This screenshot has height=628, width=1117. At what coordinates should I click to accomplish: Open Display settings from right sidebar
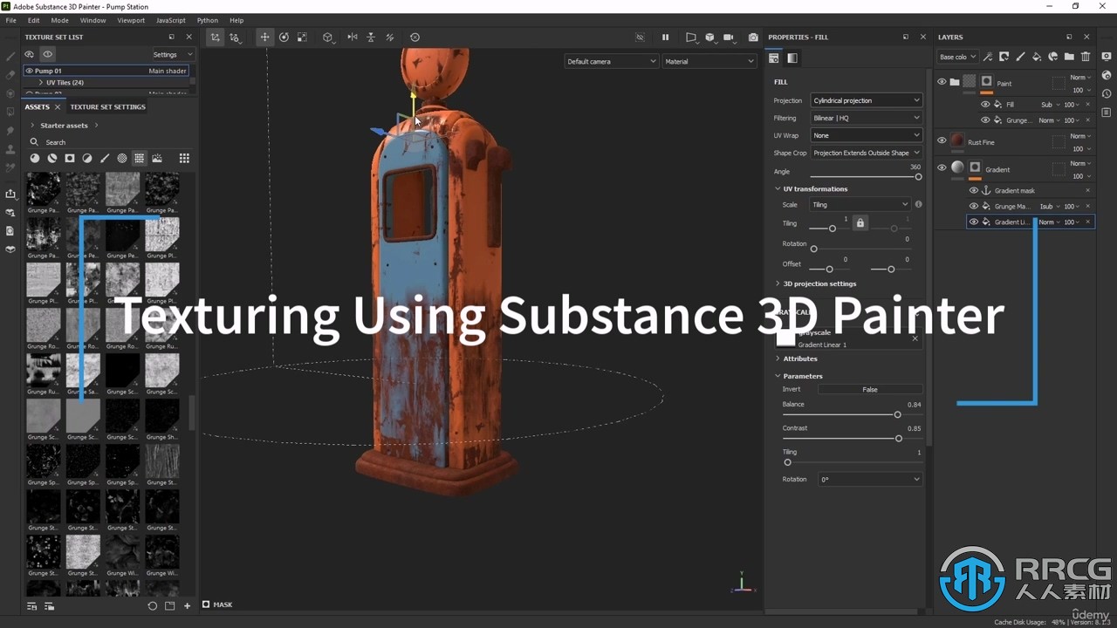point(1107,57)
